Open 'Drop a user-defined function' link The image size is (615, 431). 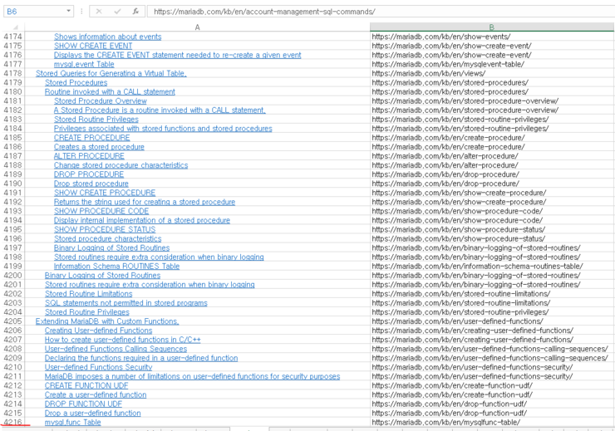click(x=92, y=414)
